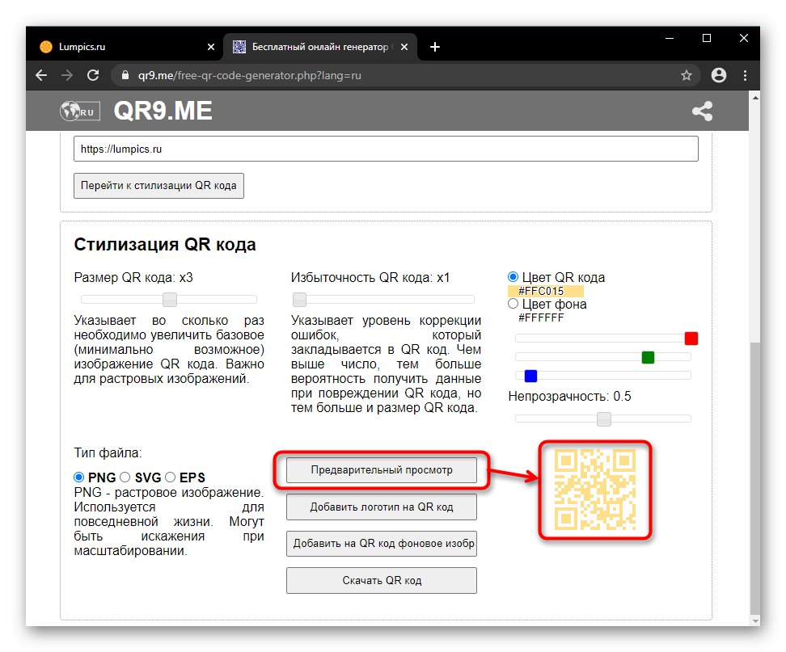Select the Цвет QR кода radio button
The image size is (786, 652).
click(513, 277)
